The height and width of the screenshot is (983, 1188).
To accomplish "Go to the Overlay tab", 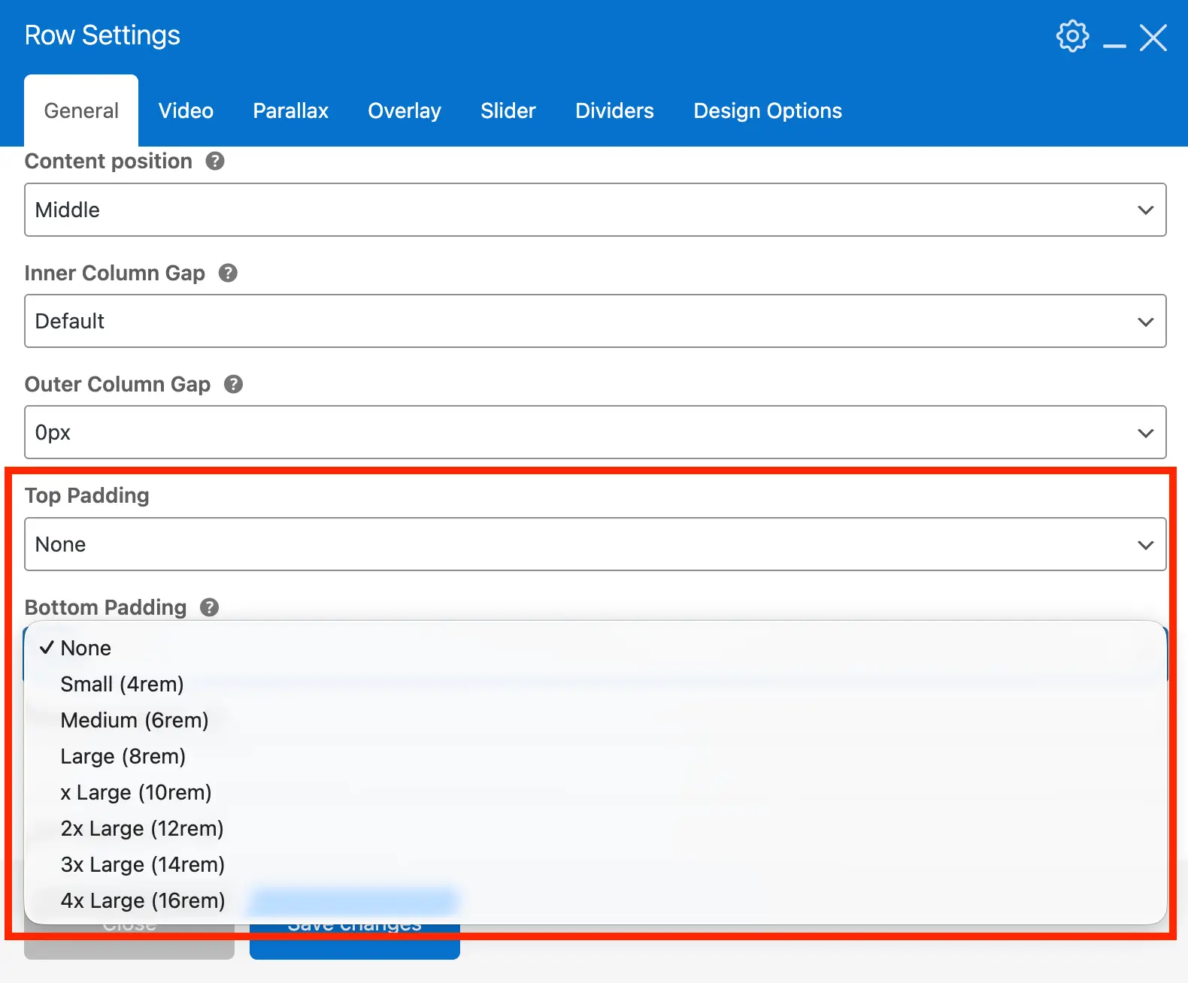I will (x=404, y=111).
